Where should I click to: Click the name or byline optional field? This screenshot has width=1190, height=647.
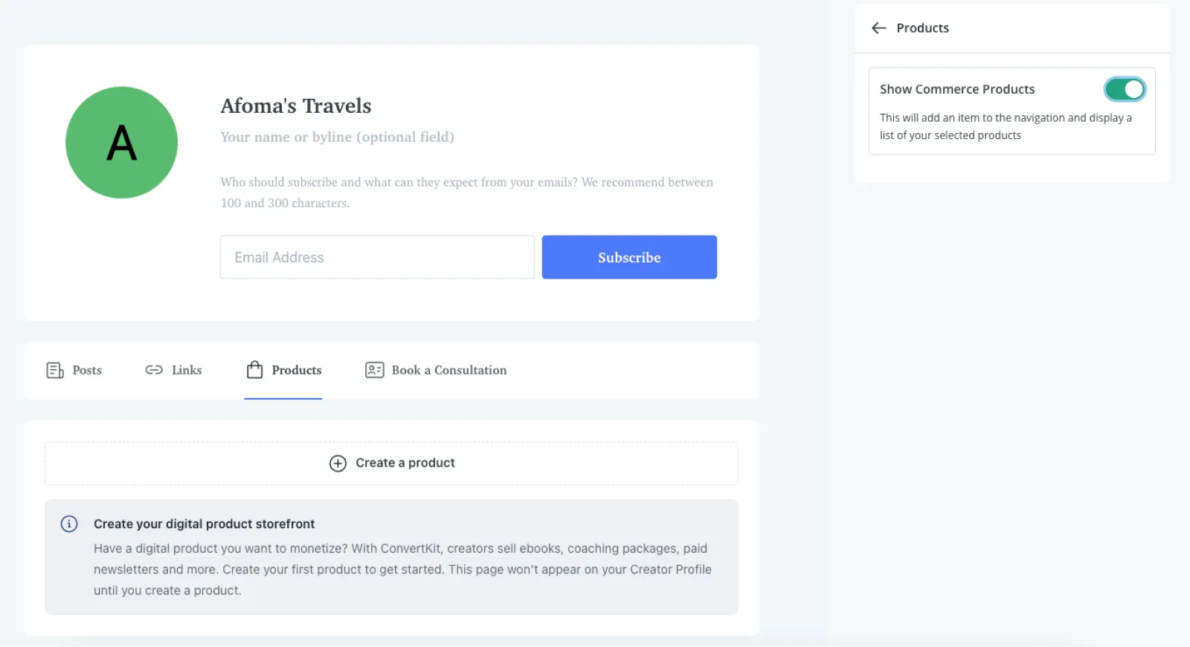[x=337, y=137]
